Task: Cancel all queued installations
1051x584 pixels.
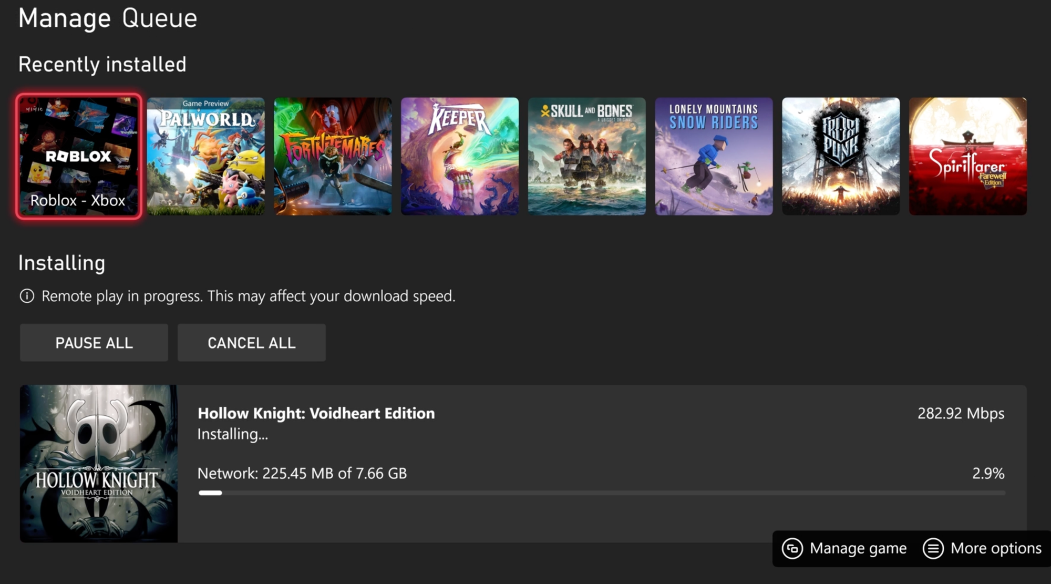Action: click(x=252, y=343)
